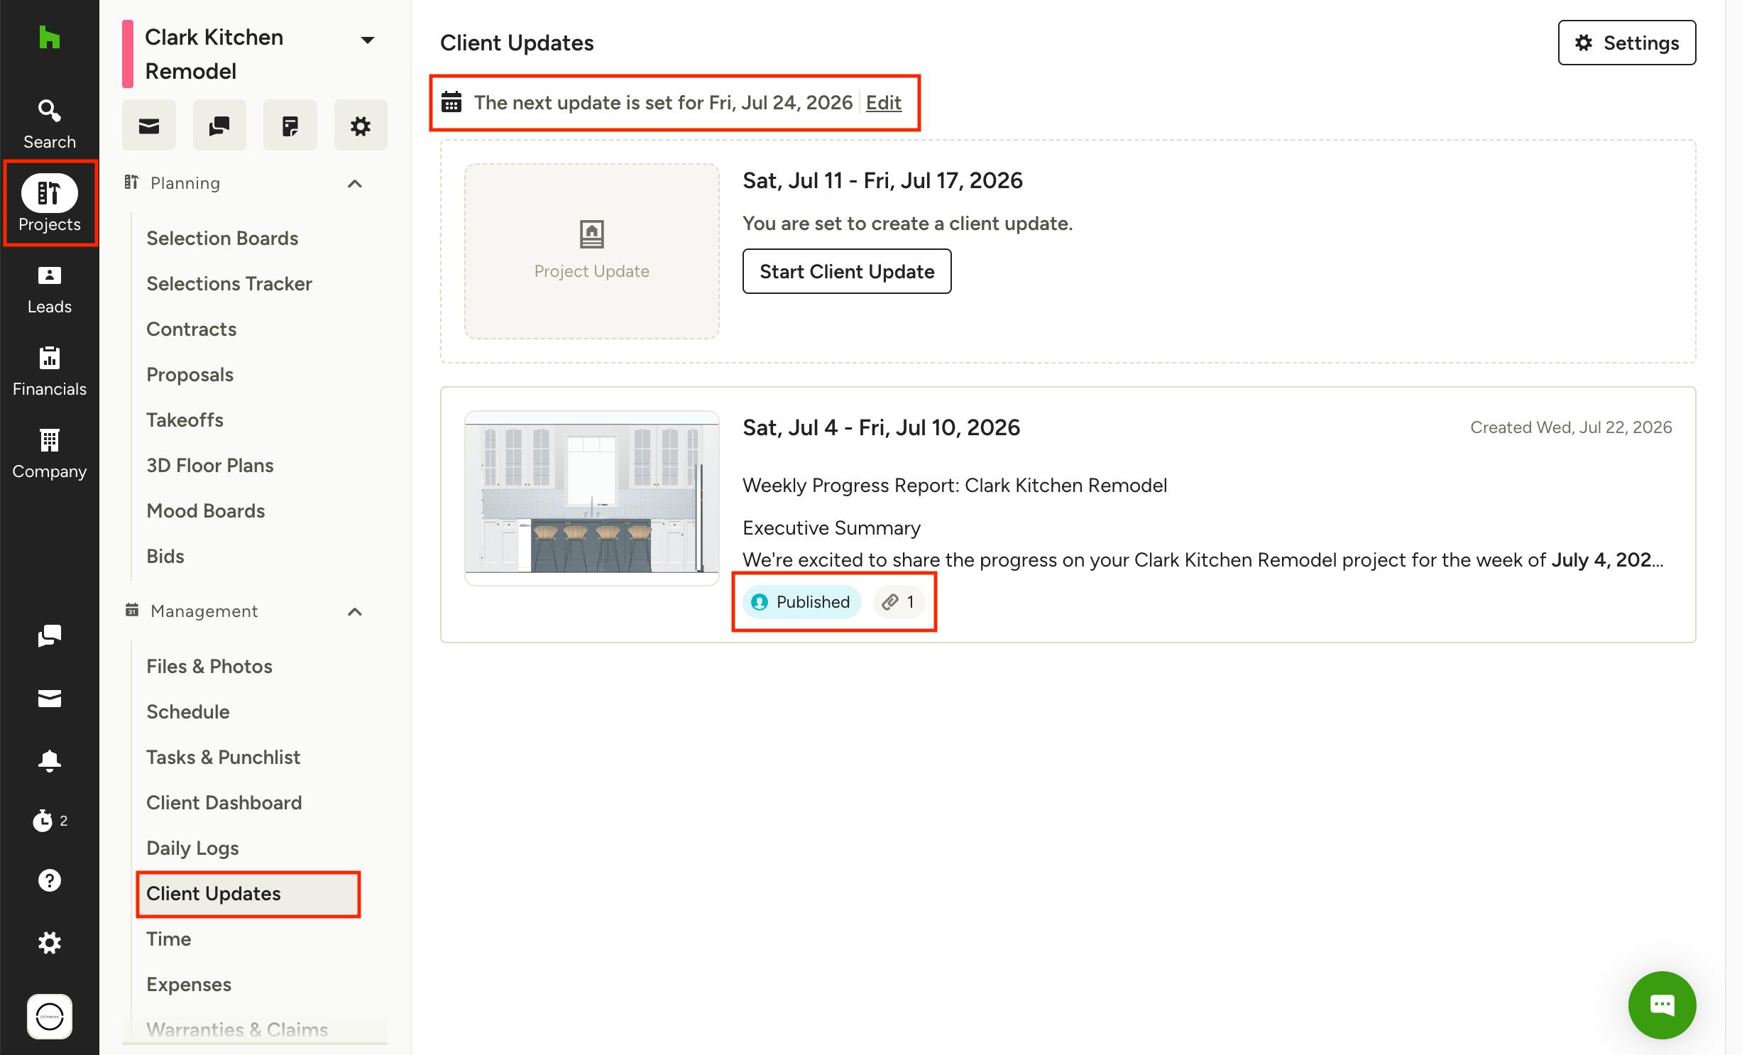Screen dimensions: 1742x1055
Task: Open the help question mark icon
Action: (49, 880)
